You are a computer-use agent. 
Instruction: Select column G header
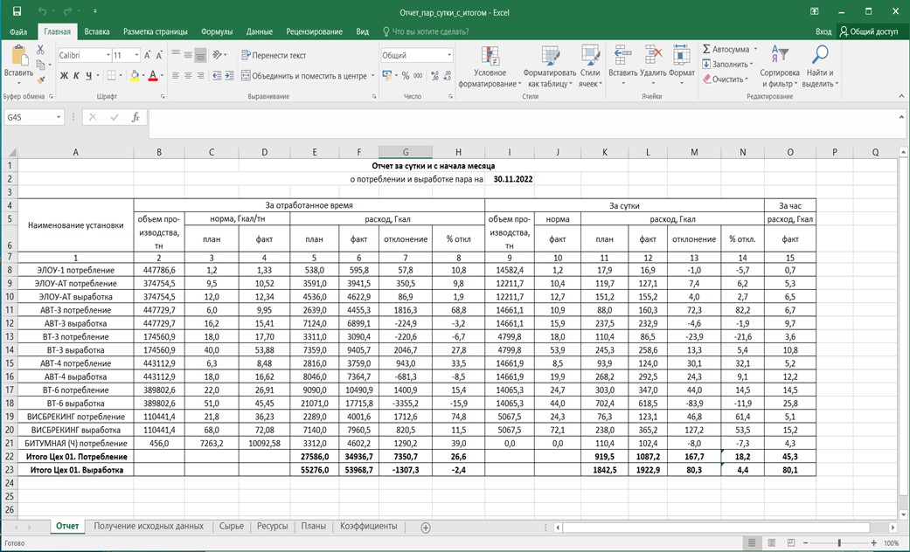coord(405,153)
